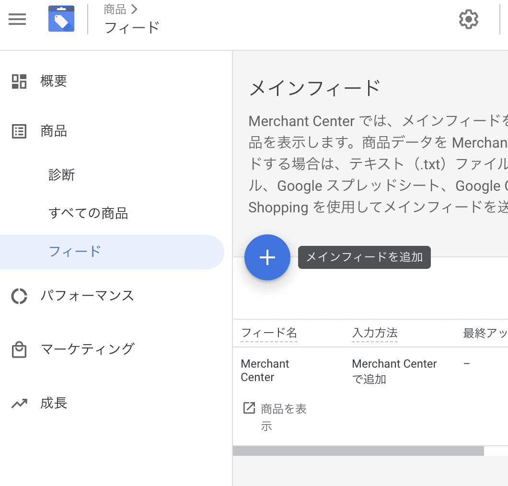The height and width of the screenshot is (486, 508).
Task: Open the hamburger navigation menu
Action: tap(17, 19)
